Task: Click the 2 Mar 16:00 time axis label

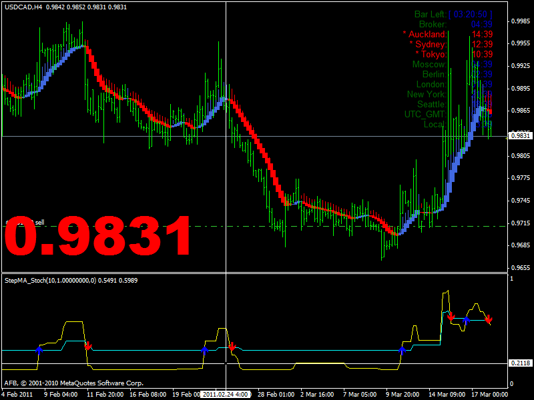Action: pyautogui.click(x=314, y=395)
